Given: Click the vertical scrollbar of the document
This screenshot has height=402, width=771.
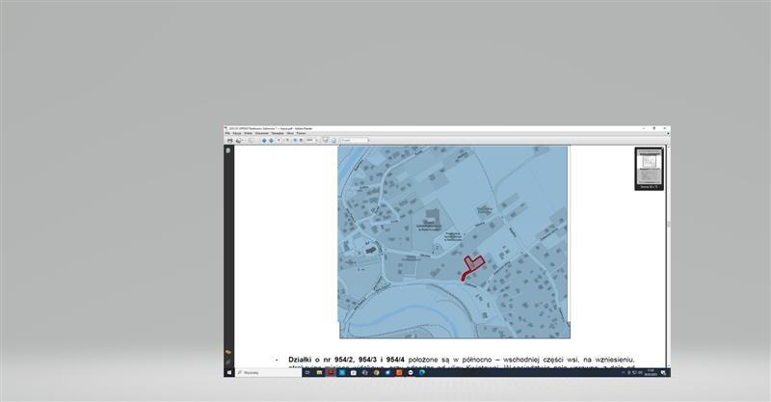Looking at the screenshot, I should [x=668, y=255].
